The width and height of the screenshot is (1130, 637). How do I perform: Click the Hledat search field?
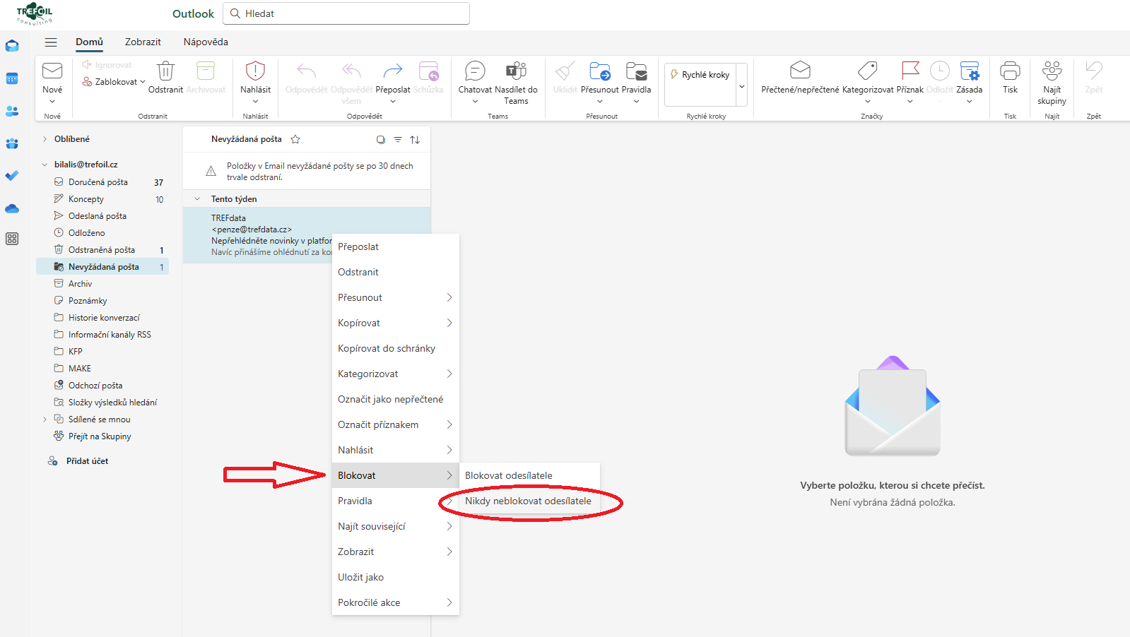click(x=346, y=13)
